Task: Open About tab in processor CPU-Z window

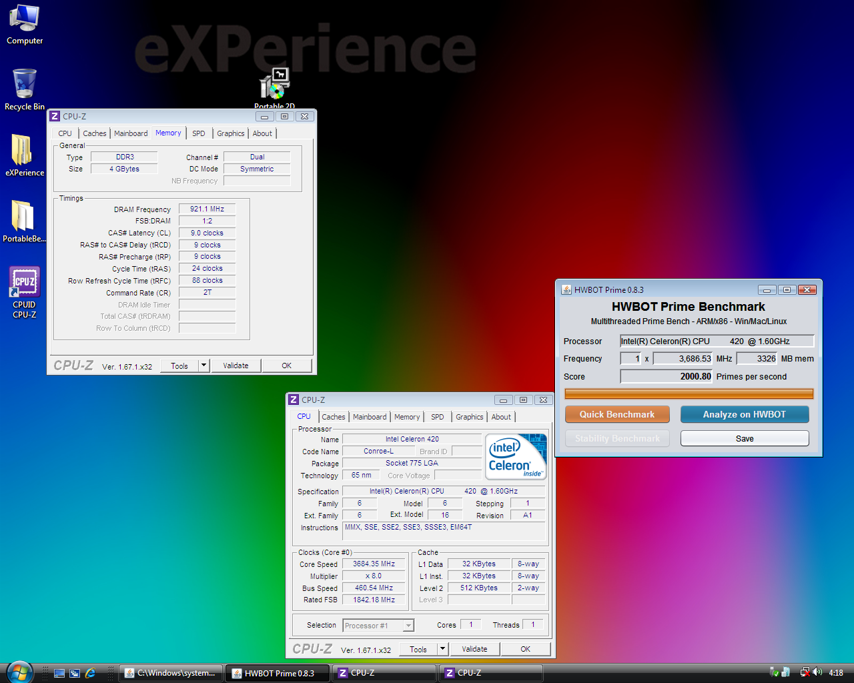Action: (501, 417)
